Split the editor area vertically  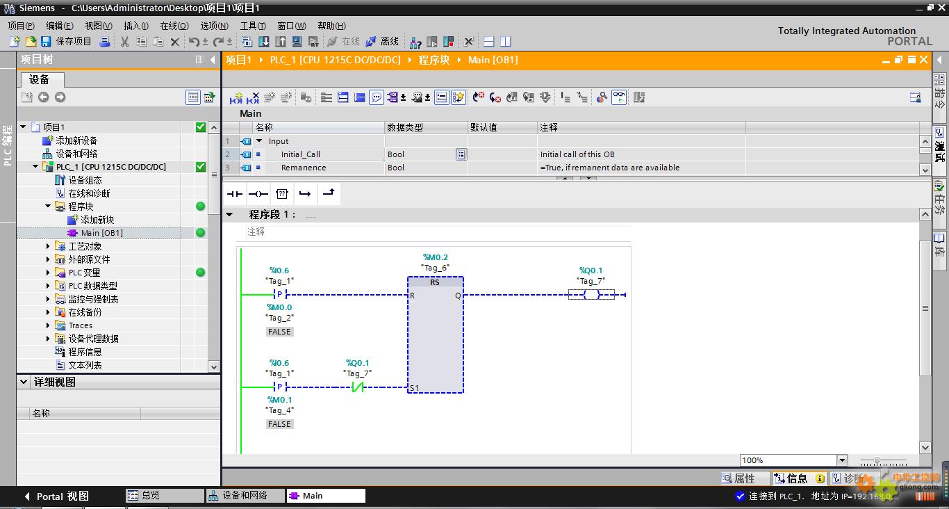pyautogui.click(x=506, y=42)
